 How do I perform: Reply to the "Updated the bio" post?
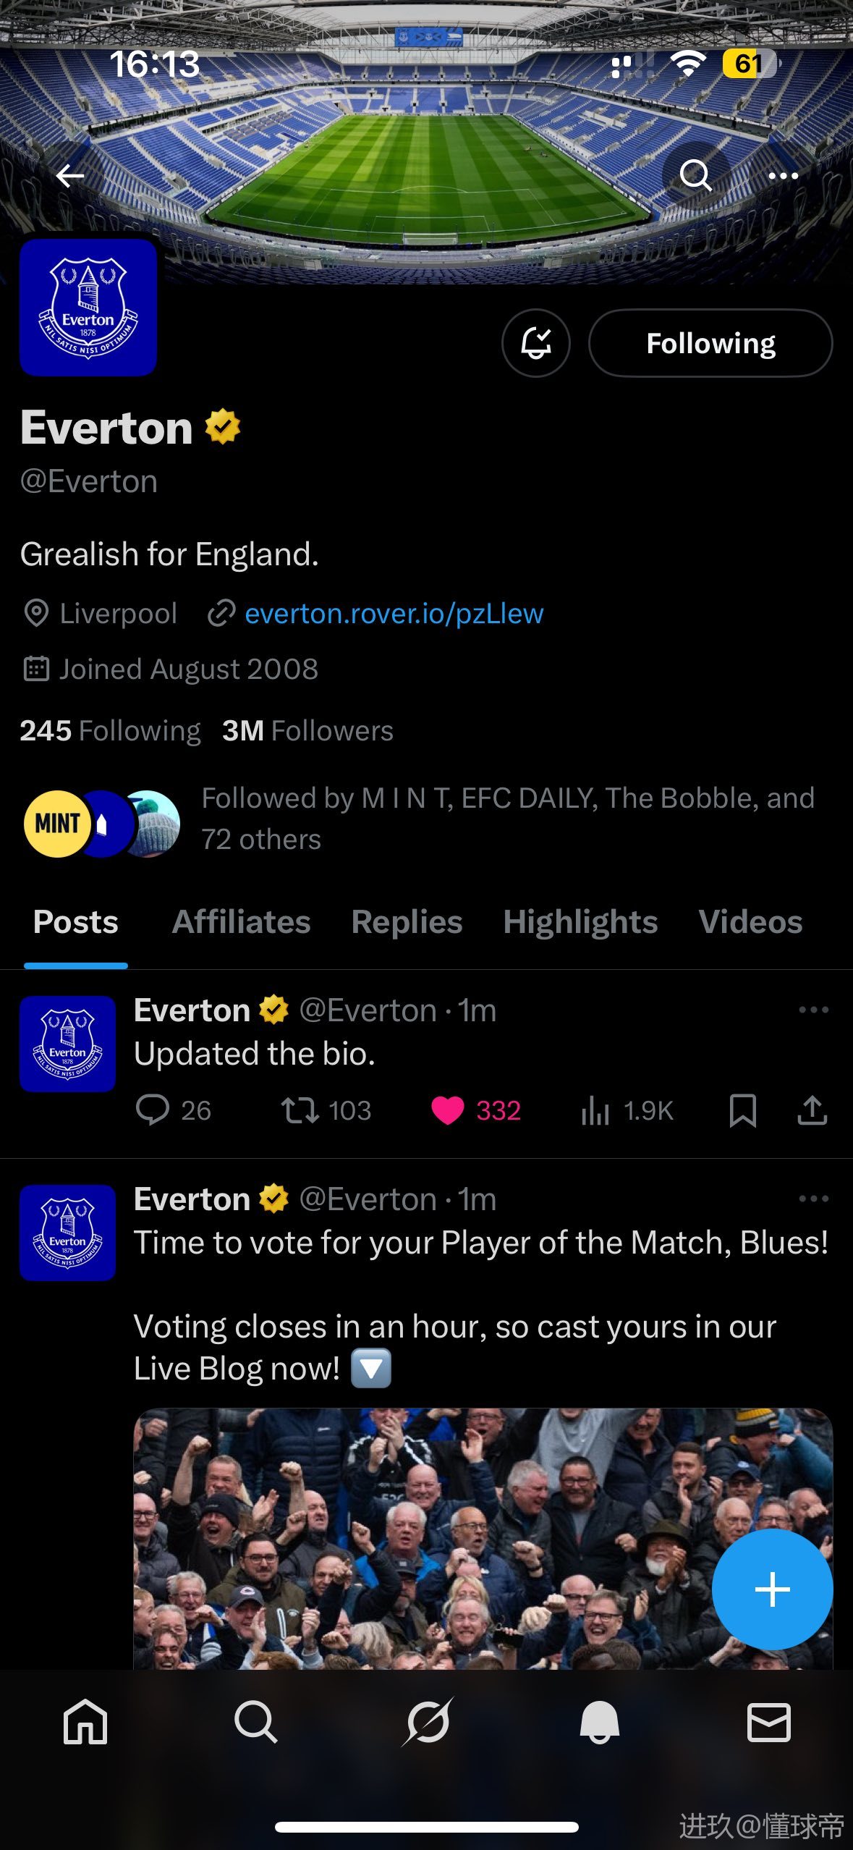pos(153,1110)
